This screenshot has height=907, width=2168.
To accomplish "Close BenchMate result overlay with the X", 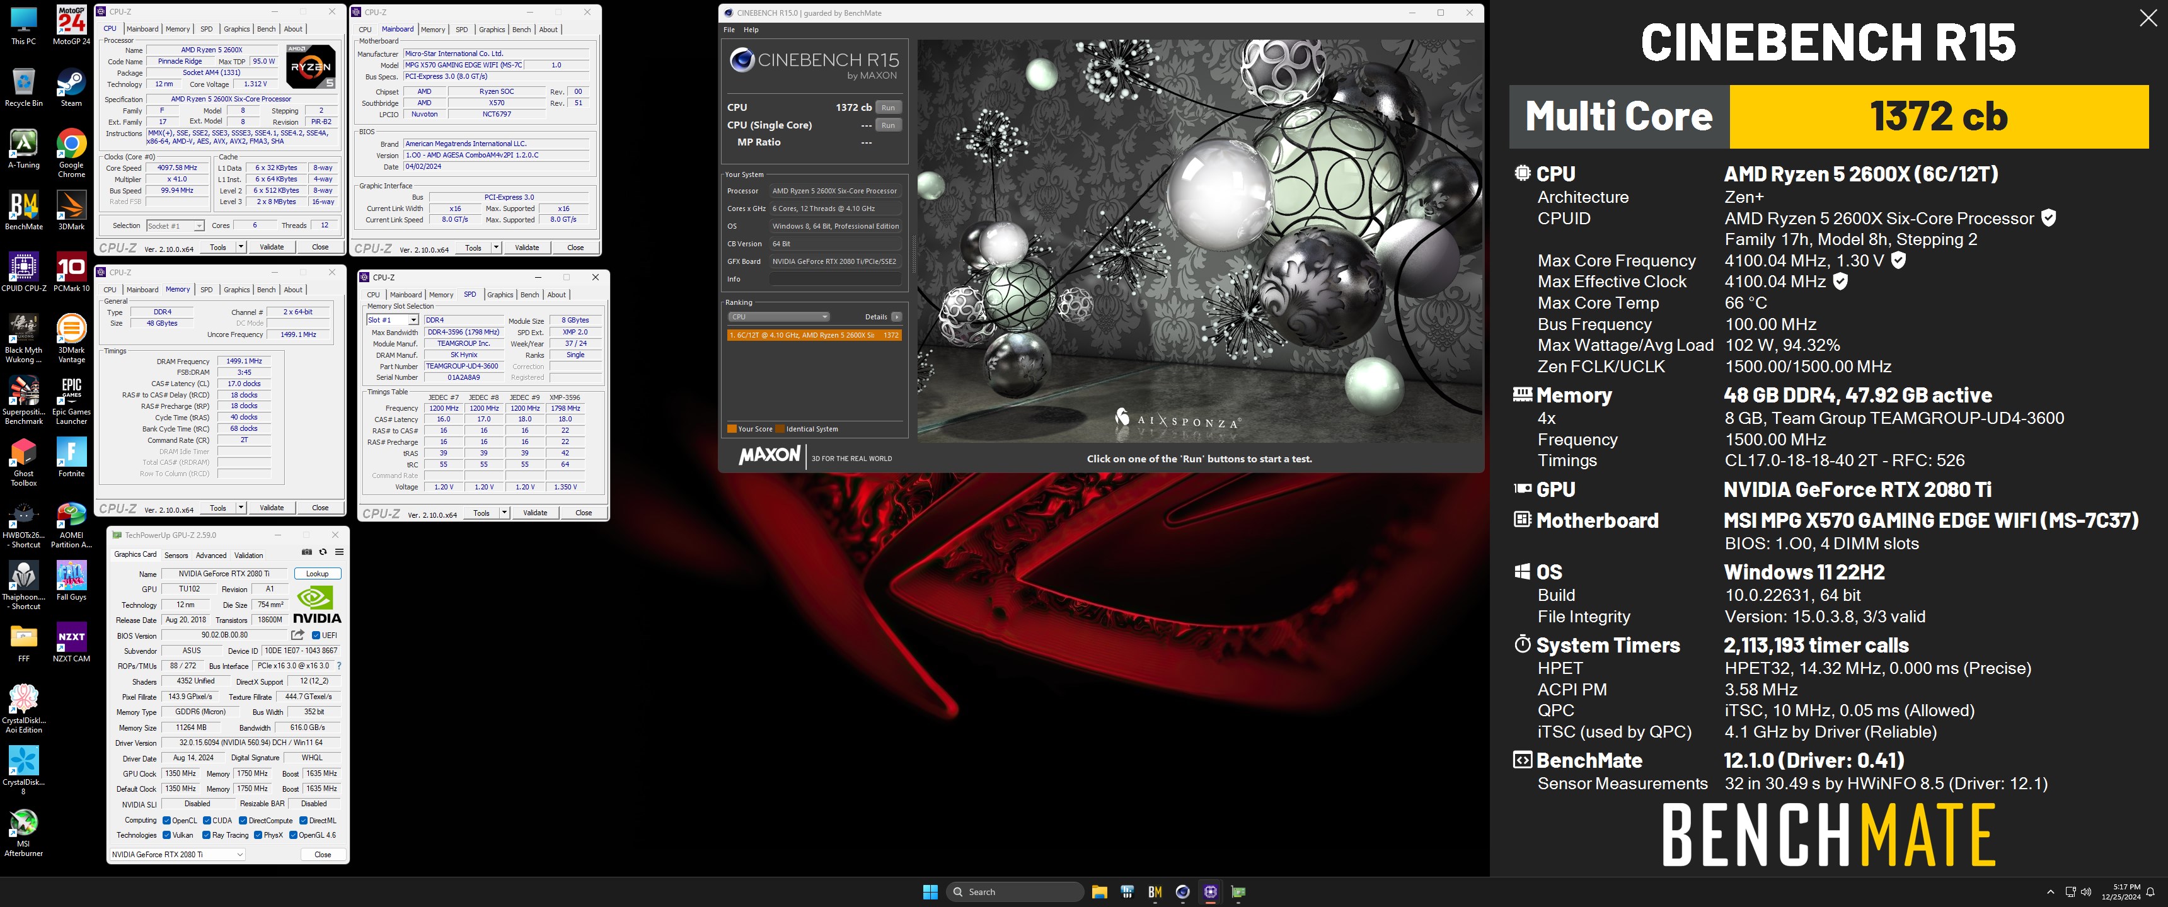I will point(2148,18).
